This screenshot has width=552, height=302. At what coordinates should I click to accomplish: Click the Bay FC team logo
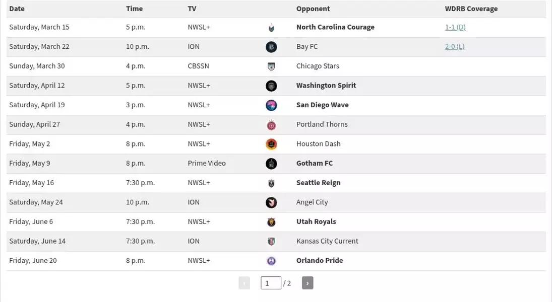[271, 47]
